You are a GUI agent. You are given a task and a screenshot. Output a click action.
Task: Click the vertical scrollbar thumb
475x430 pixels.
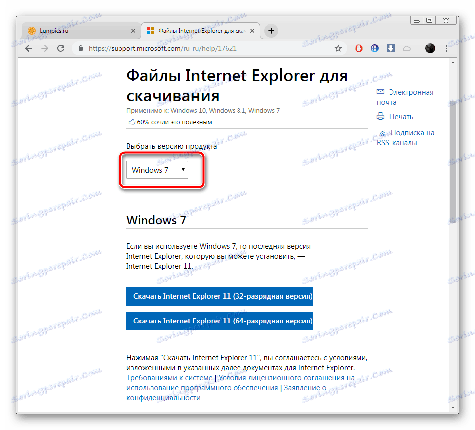pos(453,162)
